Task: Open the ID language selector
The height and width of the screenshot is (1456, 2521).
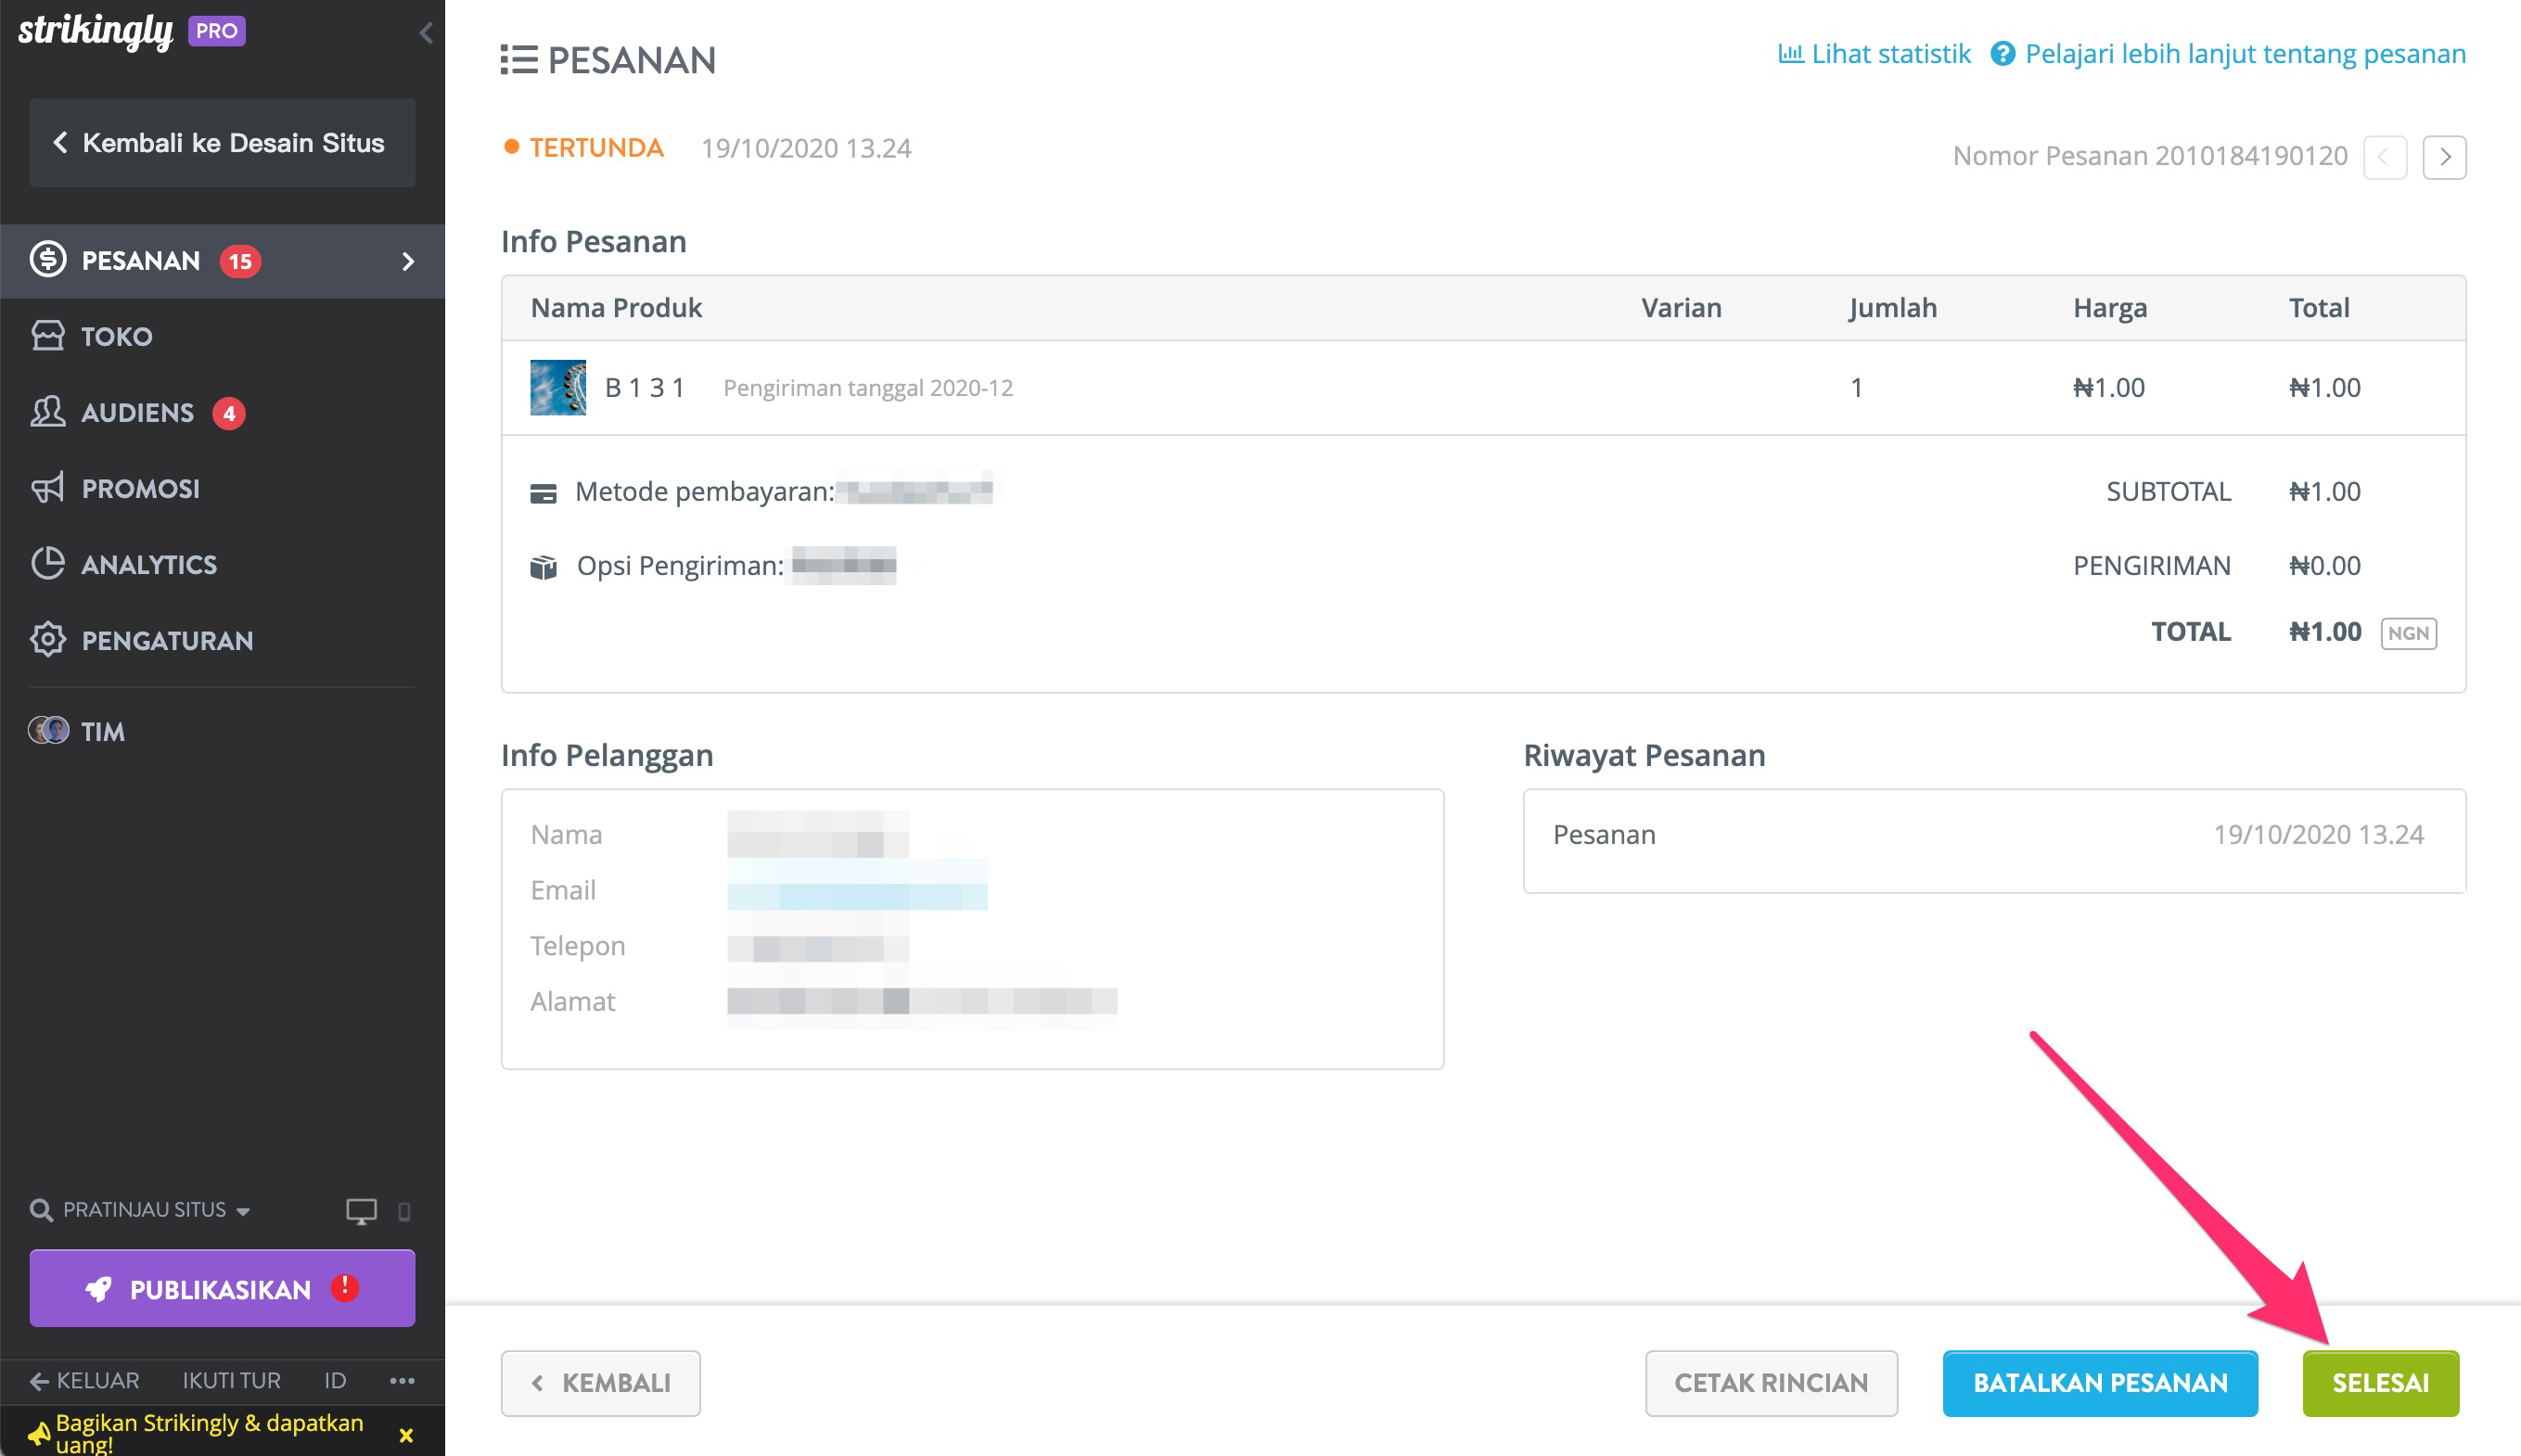Action: click(x=335, y=1381)
